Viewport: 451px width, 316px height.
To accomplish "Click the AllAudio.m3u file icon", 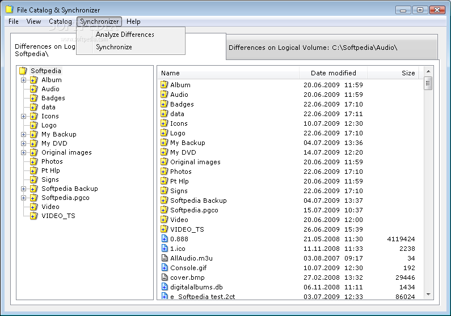I will tap(165, 258).
